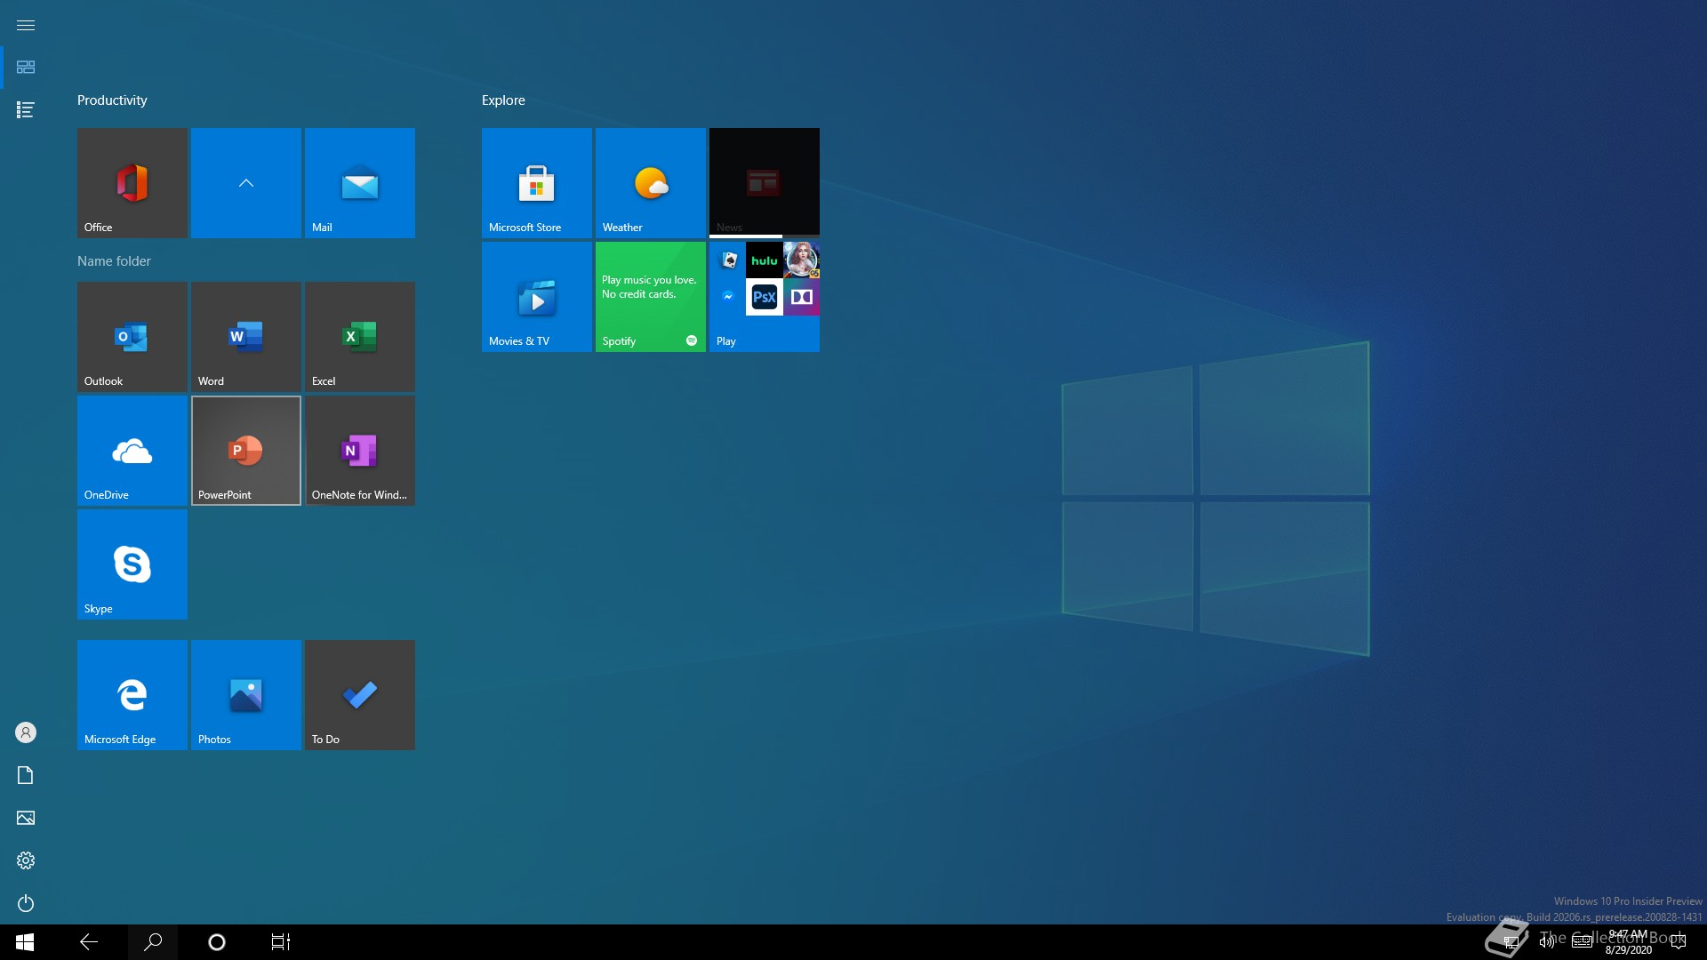1707x960 pixels.
Task: Open OneNote for Windows tile
Action: coord(359,450)
